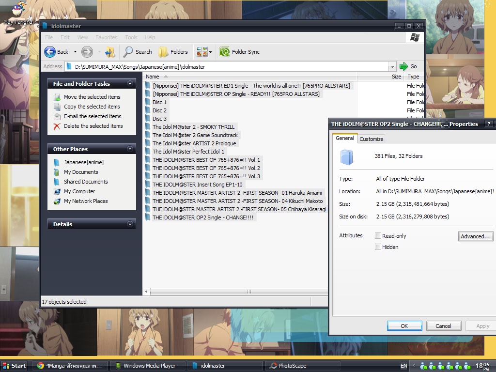
Task: Click the Shared Documents folder icon
Action: tap(57, 182)
